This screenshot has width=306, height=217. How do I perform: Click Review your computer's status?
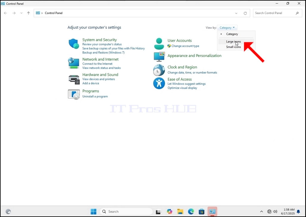[x=102, y=44]
